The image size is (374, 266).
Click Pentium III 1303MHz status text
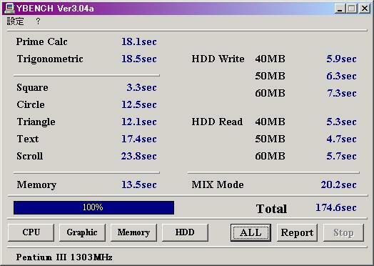click(x=64, y=257)
